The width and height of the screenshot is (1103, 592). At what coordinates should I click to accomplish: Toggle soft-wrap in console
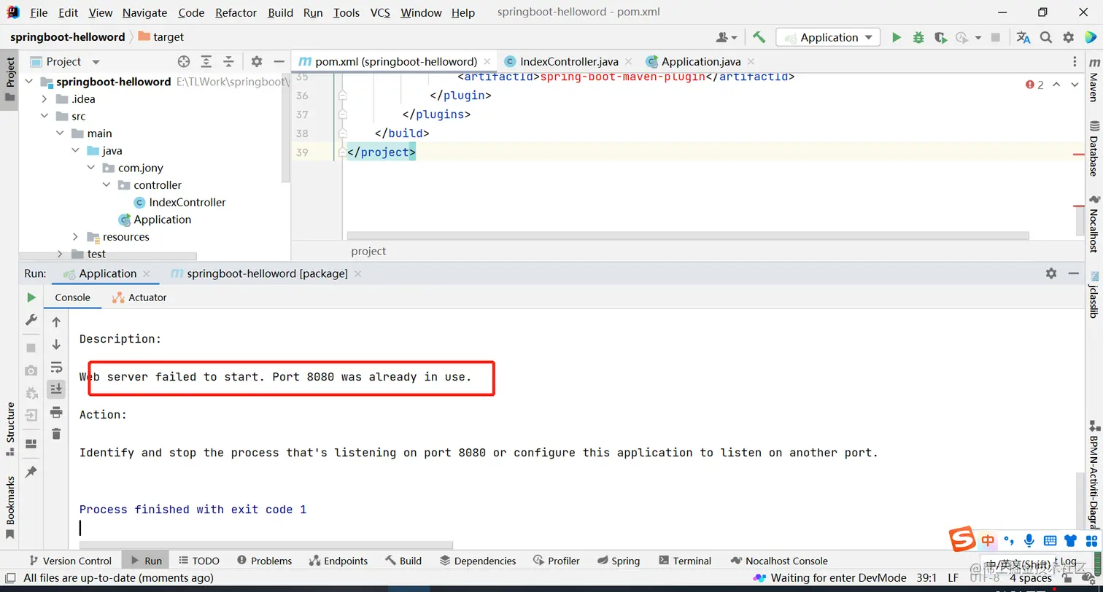coord(56,367)
